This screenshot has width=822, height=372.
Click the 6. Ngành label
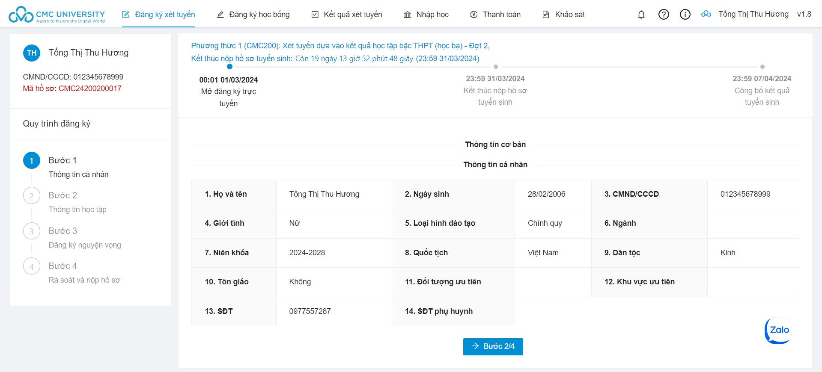point(620,223)
